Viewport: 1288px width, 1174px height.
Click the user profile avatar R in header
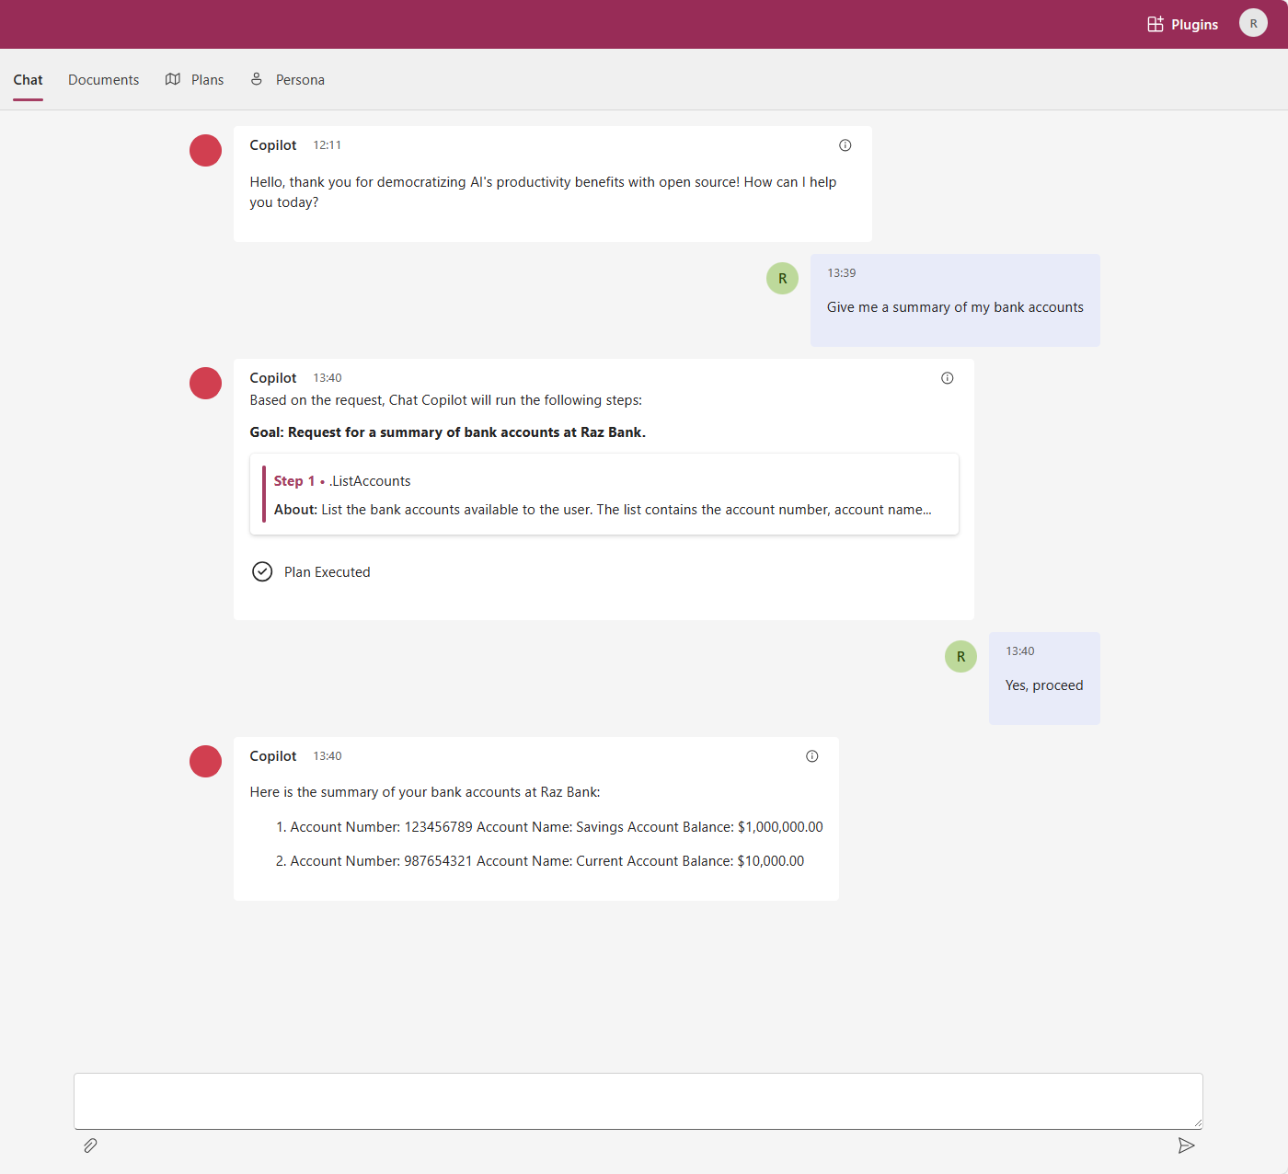(1252, 23)
